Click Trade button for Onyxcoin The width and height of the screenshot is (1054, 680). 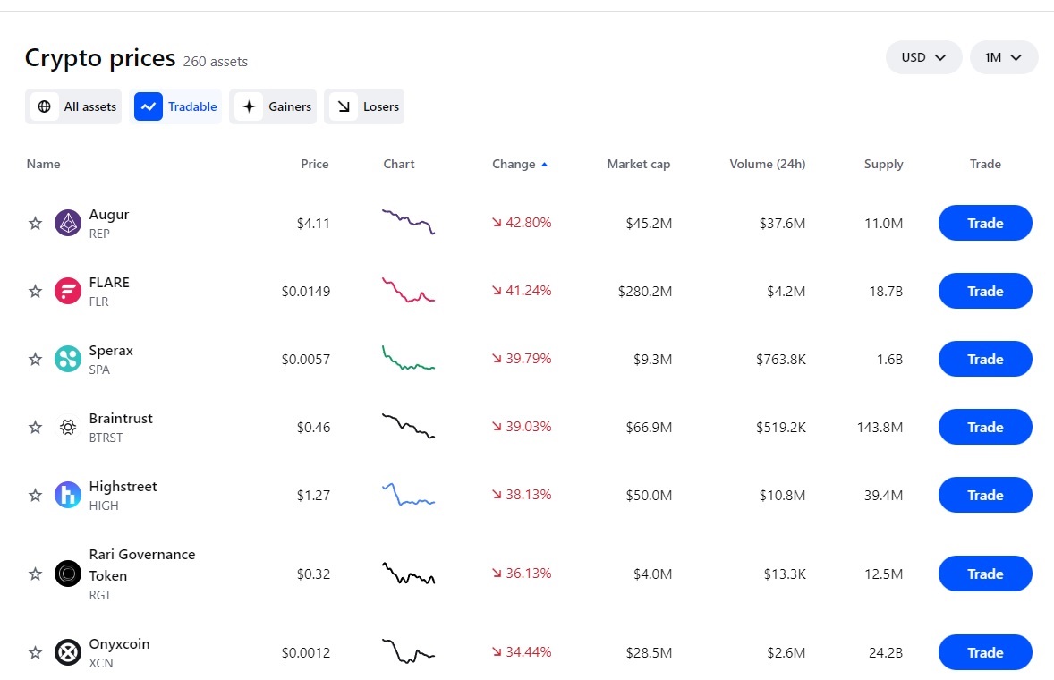(x=985, y=652)
